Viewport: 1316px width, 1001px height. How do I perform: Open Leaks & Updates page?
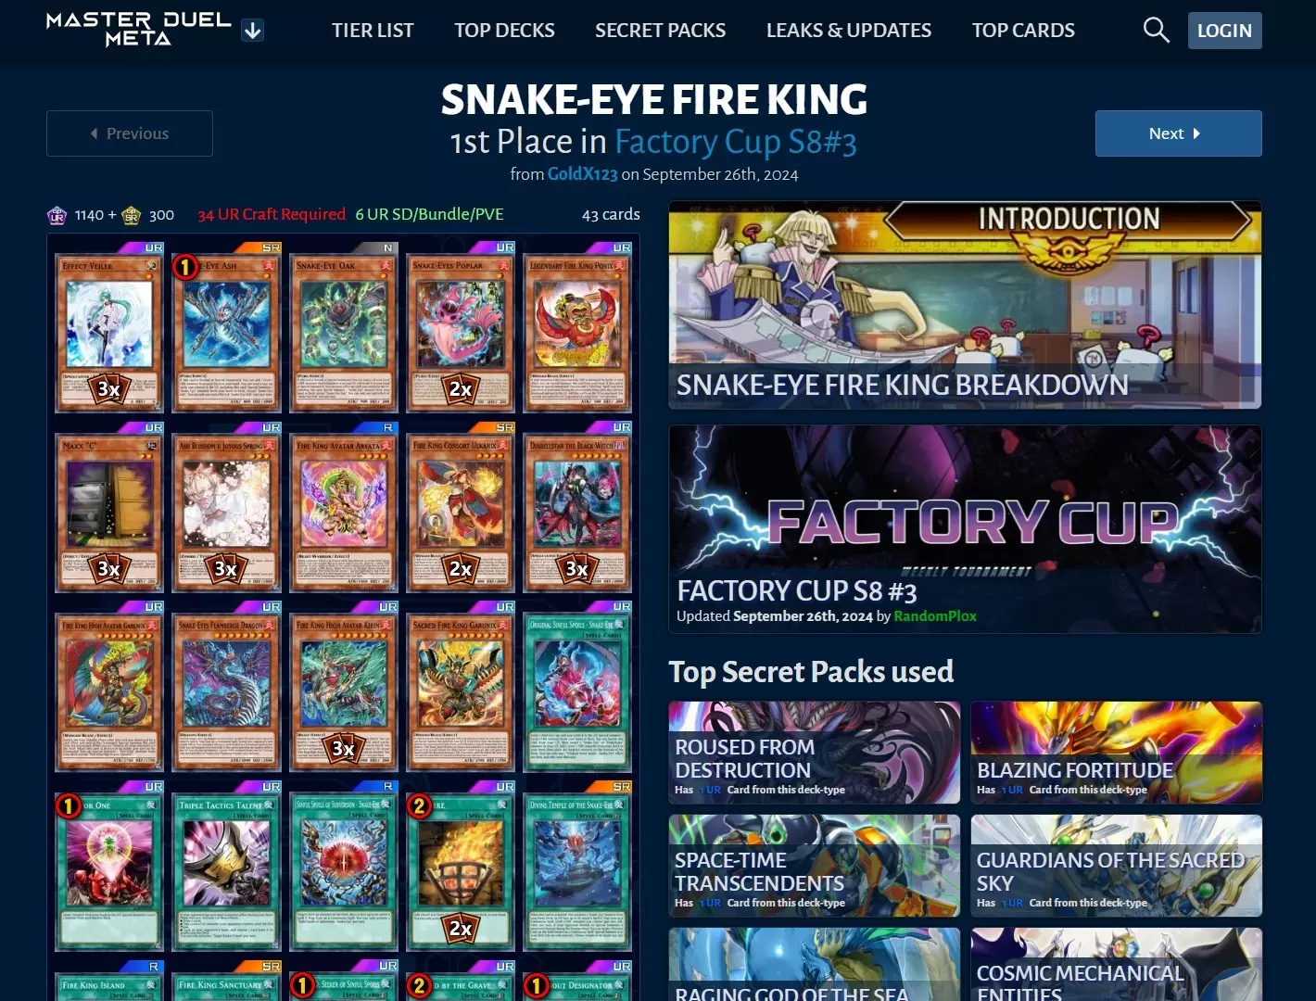849,31
